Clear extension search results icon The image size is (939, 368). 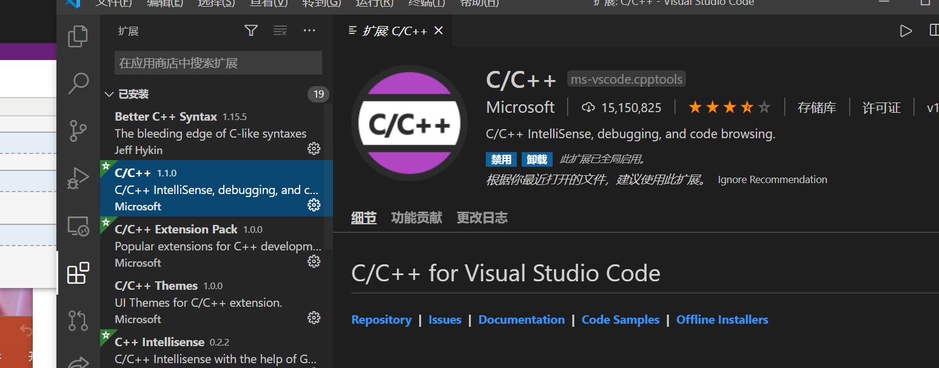tap(280, 31)
